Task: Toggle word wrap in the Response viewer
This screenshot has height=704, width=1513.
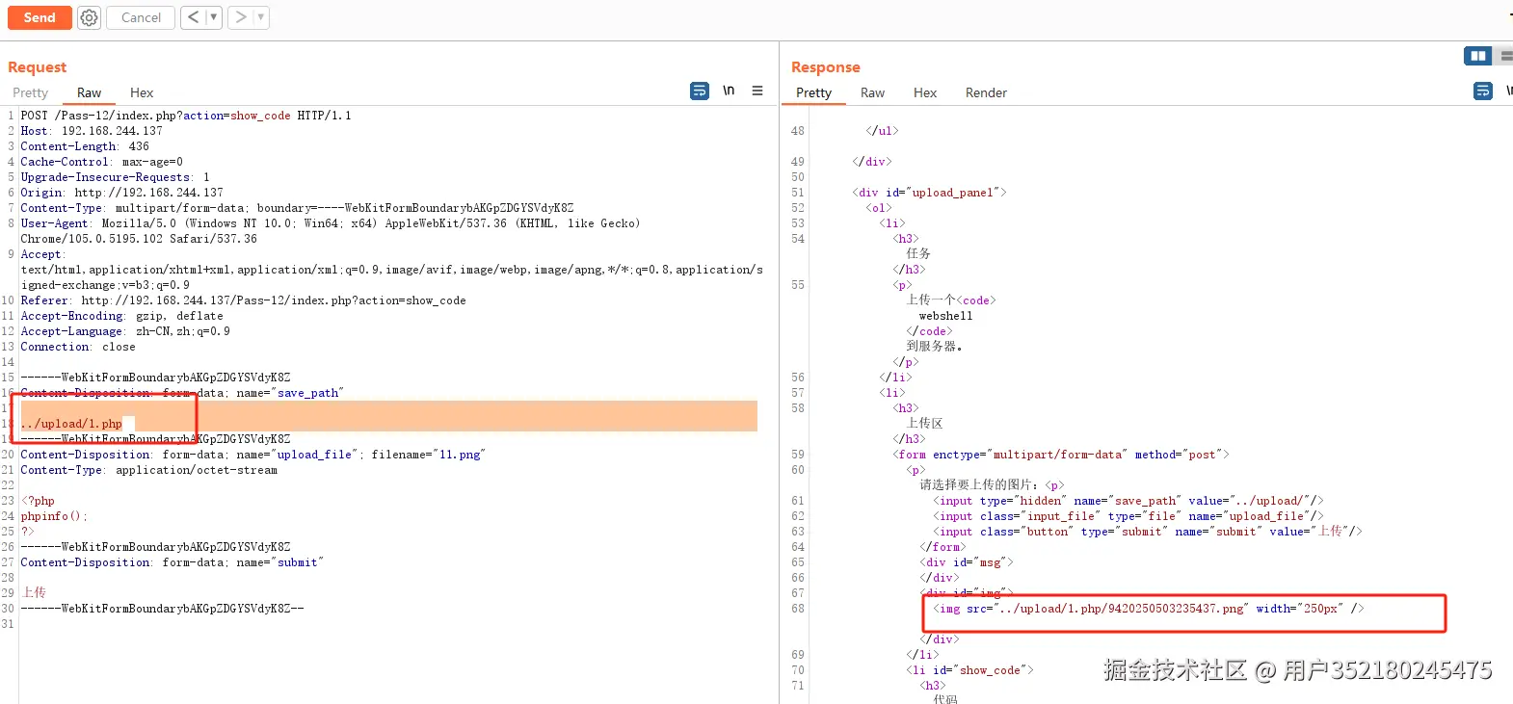Action: pyautogui.click(x=1483, y=91)
